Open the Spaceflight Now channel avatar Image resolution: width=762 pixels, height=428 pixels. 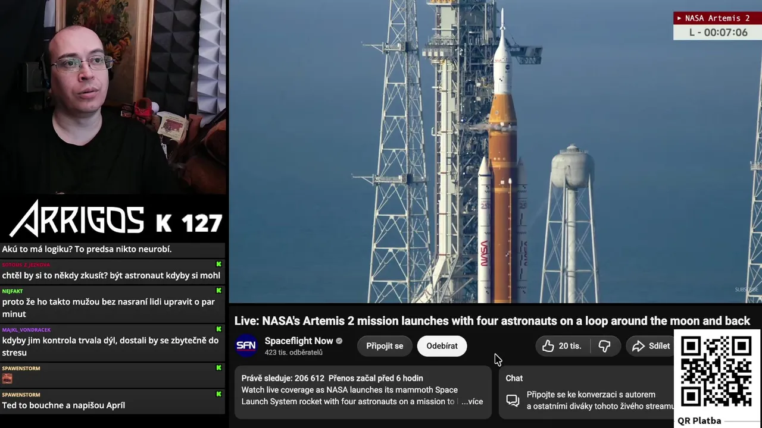click(246, 345)
